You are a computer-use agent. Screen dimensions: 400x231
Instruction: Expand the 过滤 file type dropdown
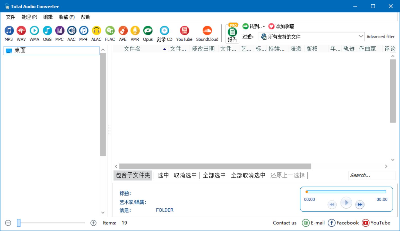coord(361,36)
